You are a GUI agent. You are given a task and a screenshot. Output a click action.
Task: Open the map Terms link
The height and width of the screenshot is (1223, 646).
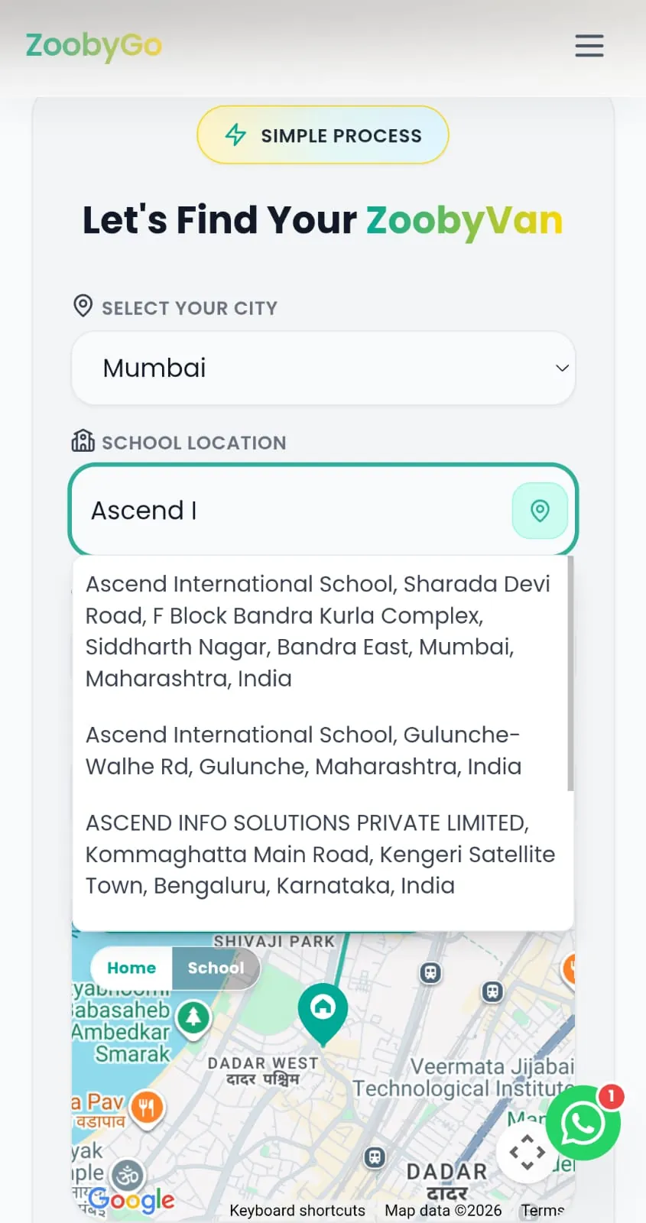543,1210
